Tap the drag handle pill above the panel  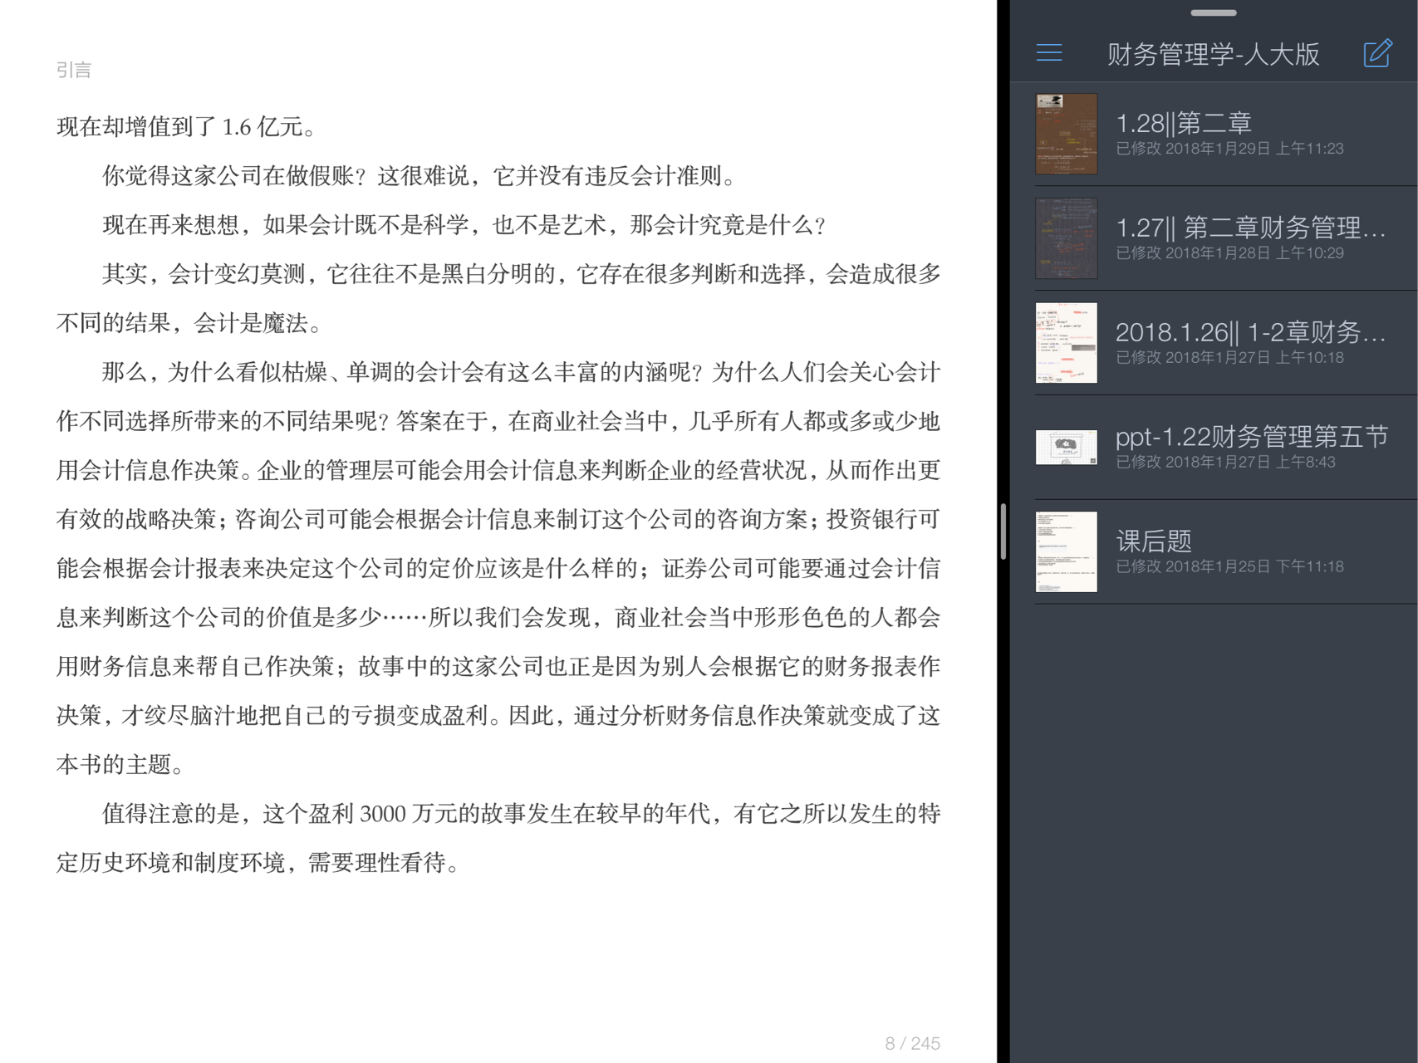pyautogui.click(x=1212, y=12)
